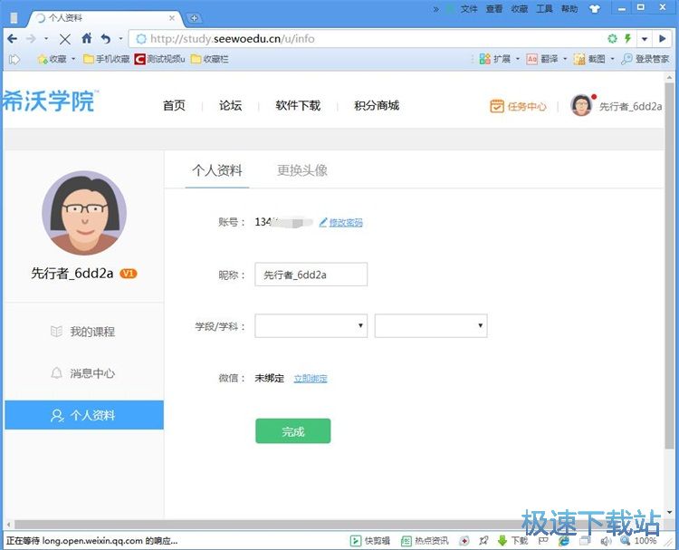Click the green 完成 button
The image size is (679, 550).
tap(292, 432)
